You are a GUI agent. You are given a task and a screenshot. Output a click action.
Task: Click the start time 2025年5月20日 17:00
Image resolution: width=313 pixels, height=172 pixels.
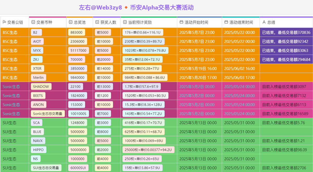pos(198,78)
